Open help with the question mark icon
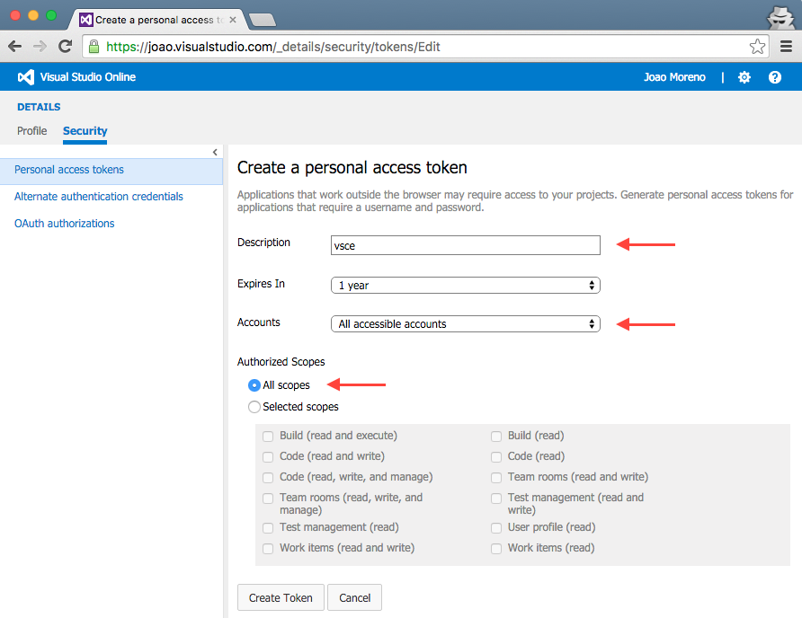The height and width of the screenshot is (618, 802). (x=775, y=77)
